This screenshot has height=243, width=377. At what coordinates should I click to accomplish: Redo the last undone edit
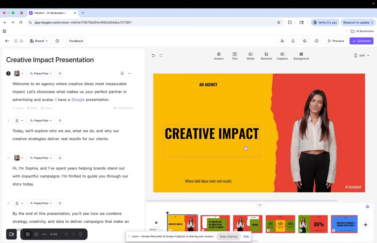pos(161,55)
